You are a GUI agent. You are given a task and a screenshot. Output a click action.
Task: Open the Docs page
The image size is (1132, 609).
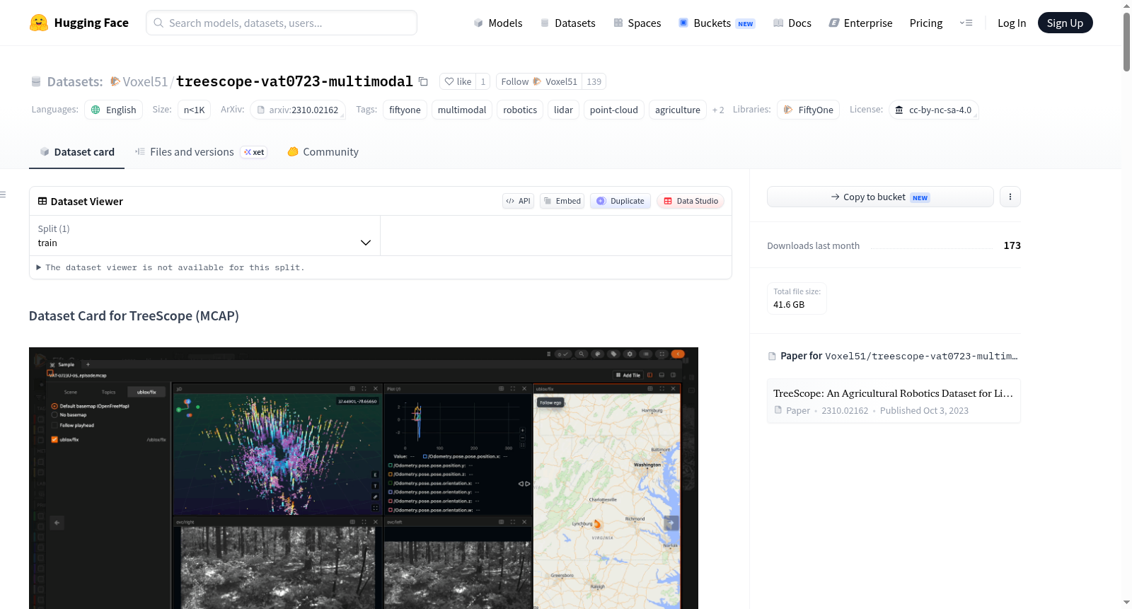pyautogui.click(x=792, y=23)
